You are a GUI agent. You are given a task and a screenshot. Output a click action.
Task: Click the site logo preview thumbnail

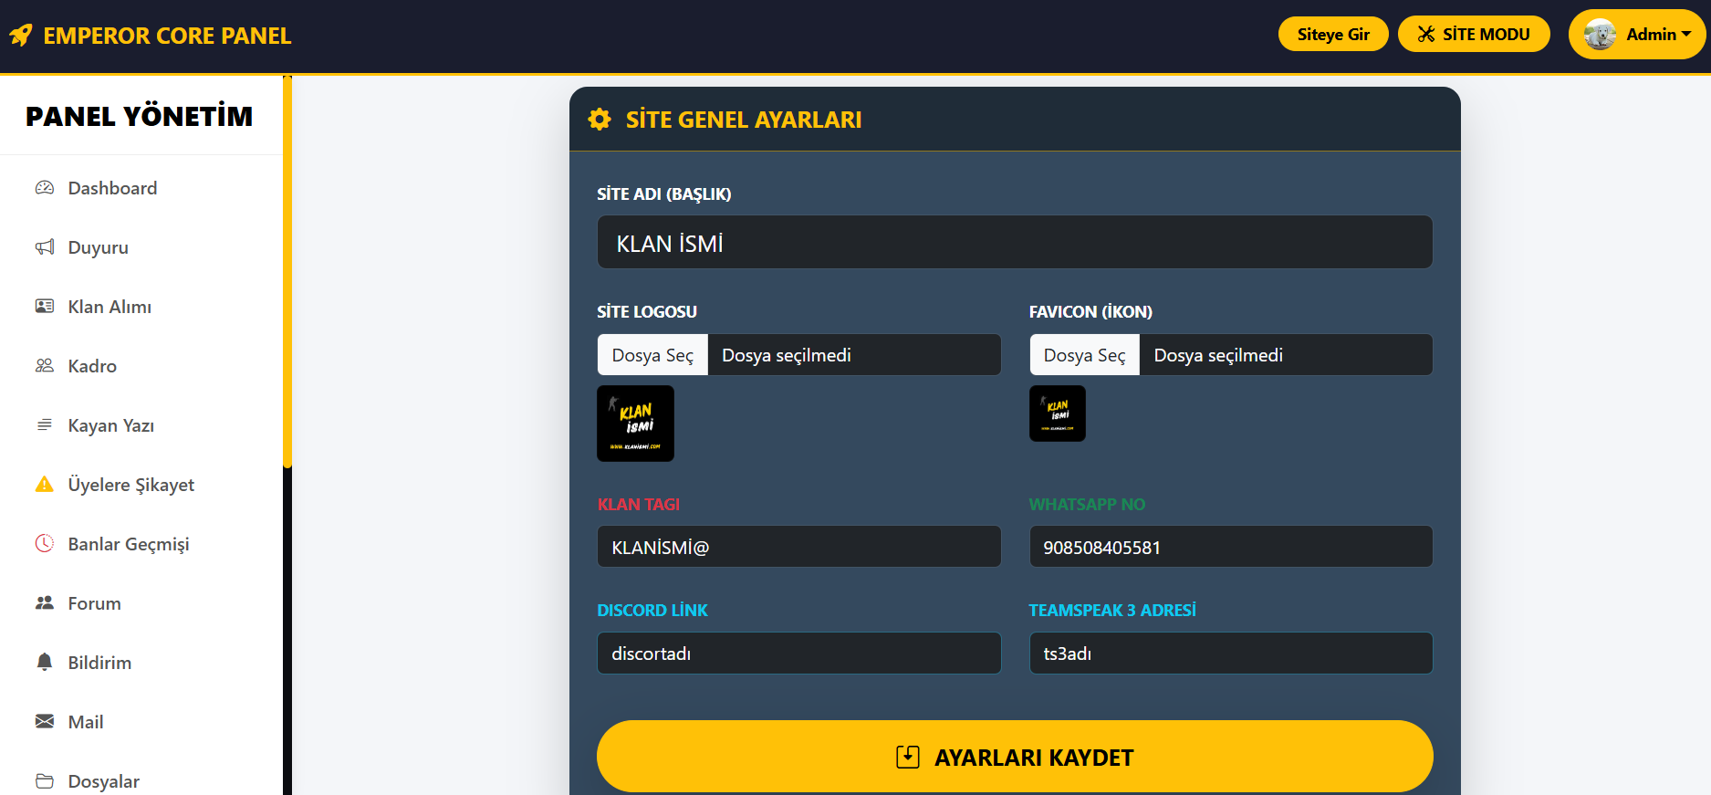(636, 424)
